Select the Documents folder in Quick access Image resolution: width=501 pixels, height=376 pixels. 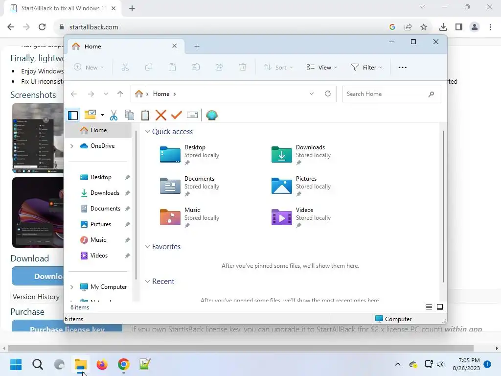[190, 187]
